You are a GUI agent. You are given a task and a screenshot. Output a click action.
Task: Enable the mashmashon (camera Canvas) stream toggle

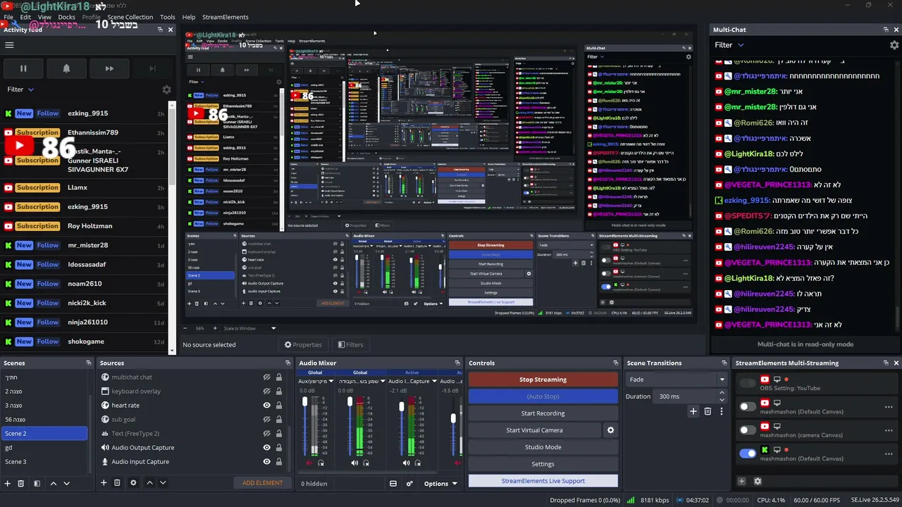pyautogui.click(x=748, y=430)
